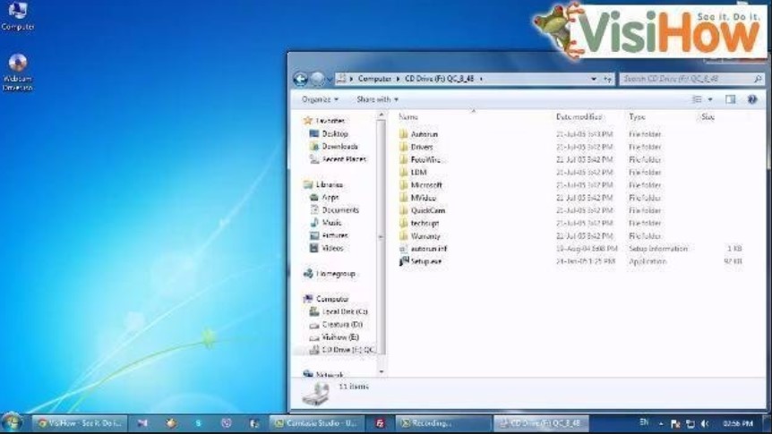Open the Computer desktop icon

click(x=18, y=16)
